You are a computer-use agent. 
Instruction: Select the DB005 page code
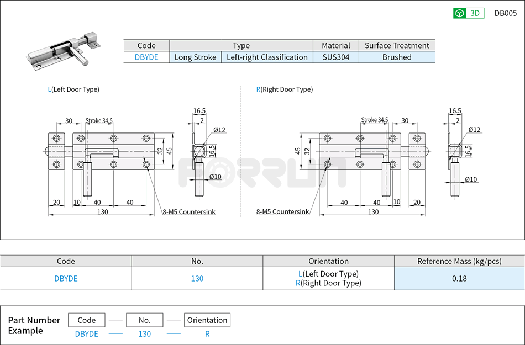point(507,13)
